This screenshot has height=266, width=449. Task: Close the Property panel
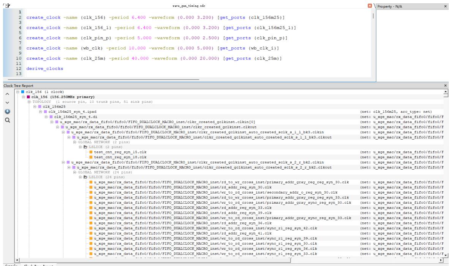(445, 6)
